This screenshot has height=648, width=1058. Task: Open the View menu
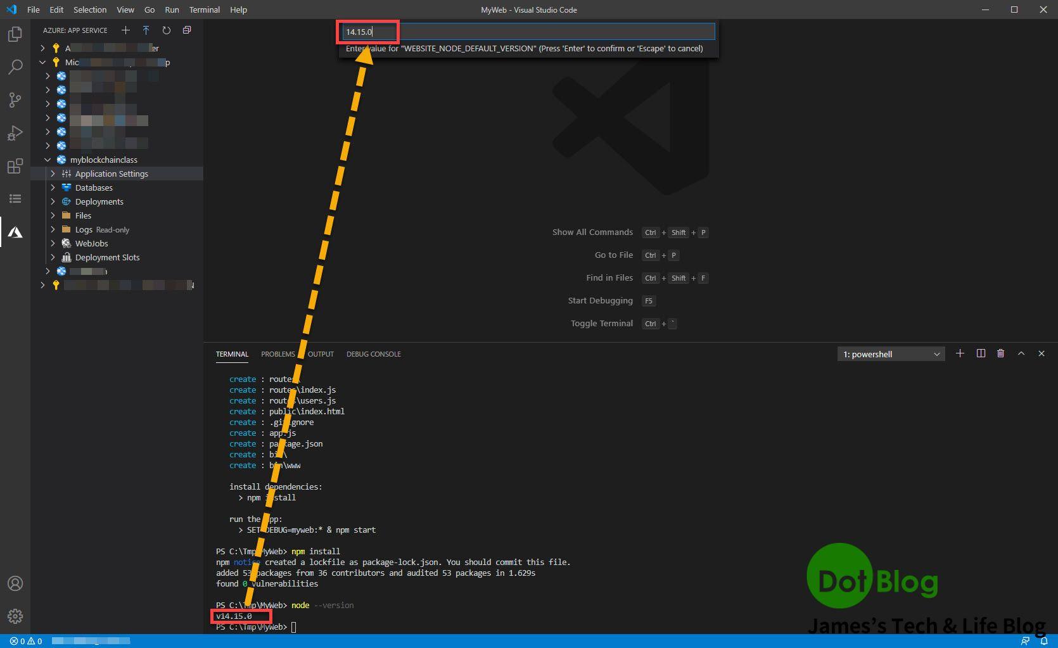coord(125,10)
